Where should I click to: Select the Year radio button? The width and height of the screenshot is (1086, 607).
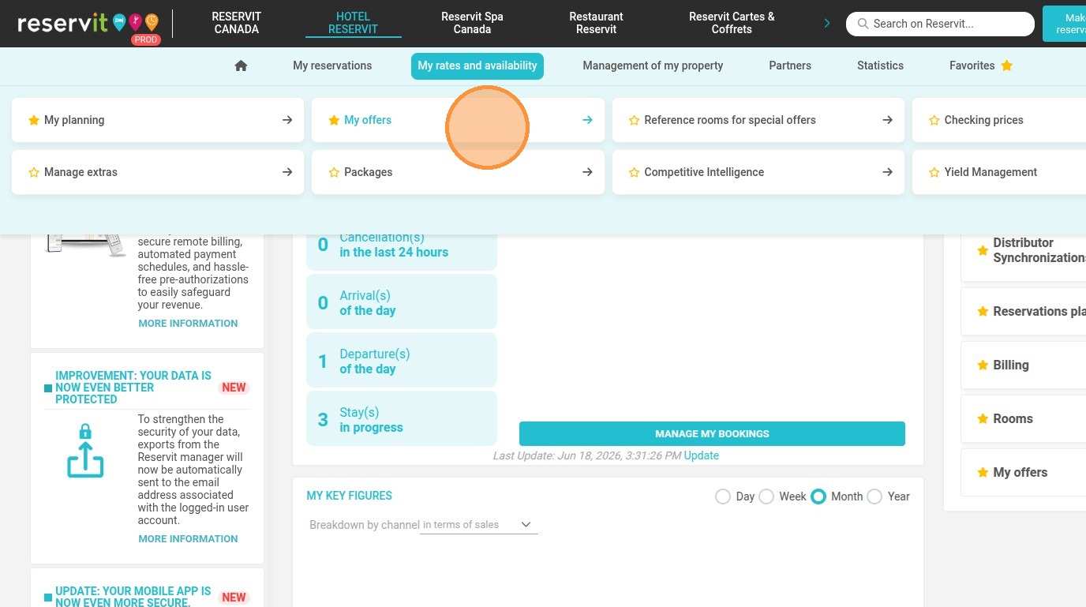(x=874, y=496)
